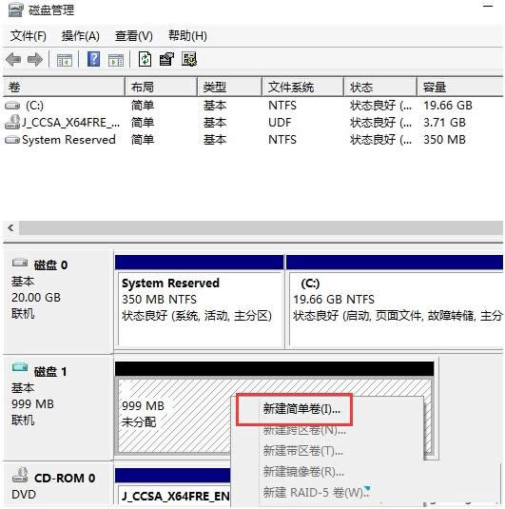Click the 3.71 GB capacity cell
Viewport: 505px width, 509px height.
(x=444, y=123)
